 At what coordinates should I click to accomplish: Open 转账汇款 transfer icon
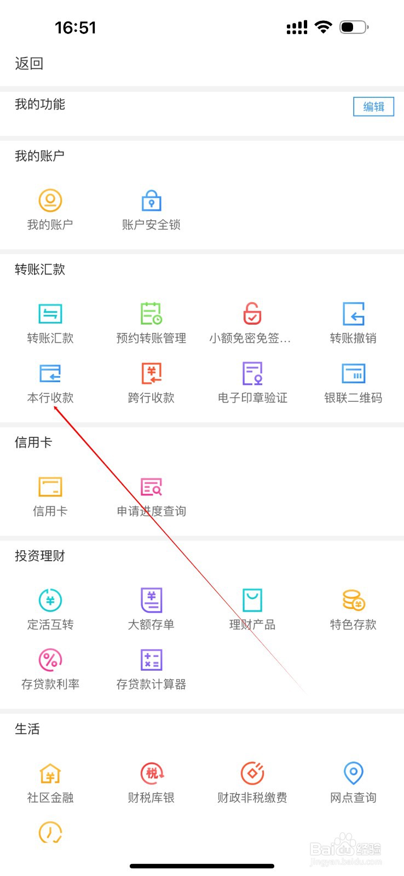[x=50, y=314]
